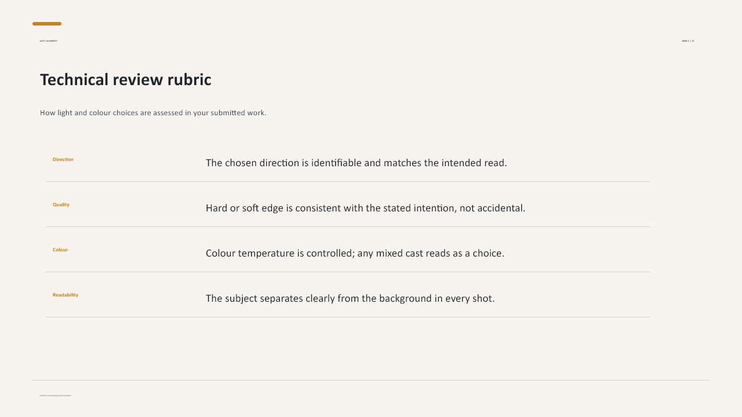This screenshot has width=742, height=417.
Task: Click the small header text at top left
Action: point(48,41)
